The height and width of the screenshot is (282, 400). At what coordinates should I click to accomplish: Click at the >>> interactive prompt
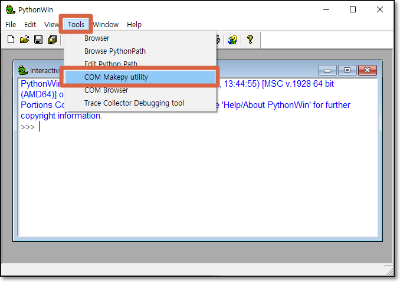28,127
